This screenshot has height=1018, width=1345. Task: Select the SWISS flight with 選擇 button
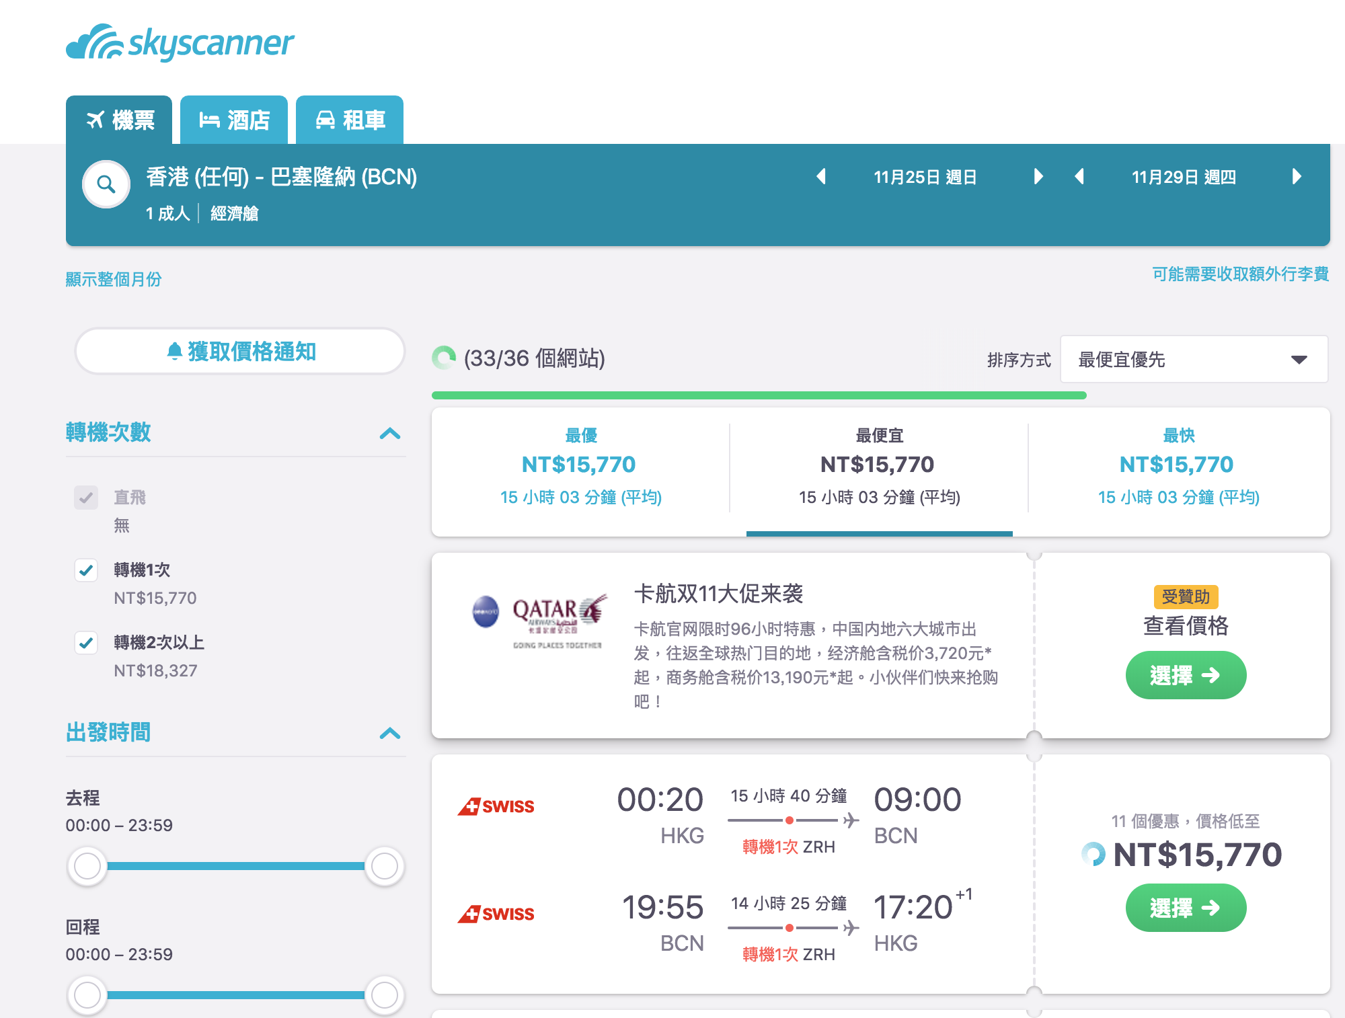1186,908
